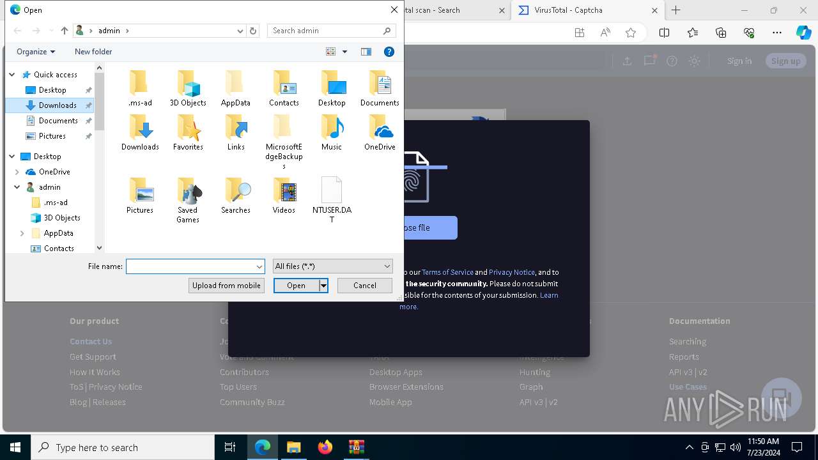Show the preview pane icon
Screen dimensions: 818x460
[x=366, y=52]
